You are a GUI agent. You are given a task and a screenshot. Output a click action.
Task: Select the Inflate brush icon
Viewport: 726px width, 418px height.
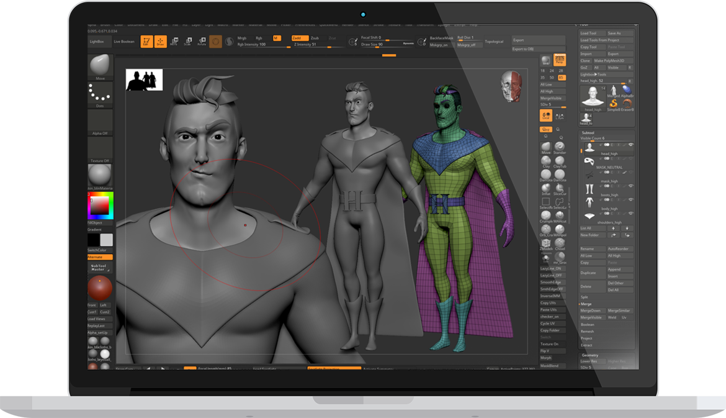(x=546, y=189)
